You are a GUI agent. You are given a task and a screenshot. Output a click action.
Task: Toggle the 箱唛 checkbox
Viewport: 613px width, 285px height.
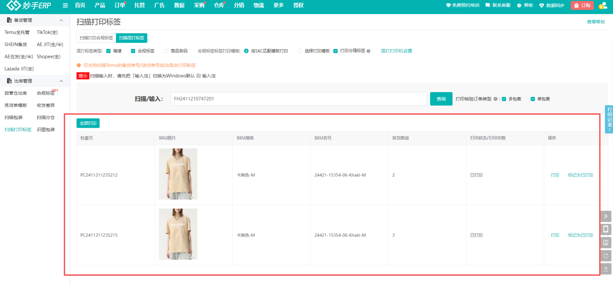108,51
